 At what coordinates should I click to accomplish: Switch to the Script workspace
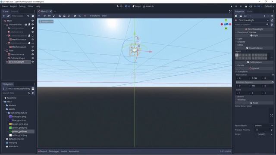point(136,6)
